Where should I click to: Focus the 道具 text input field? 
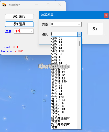64,34
